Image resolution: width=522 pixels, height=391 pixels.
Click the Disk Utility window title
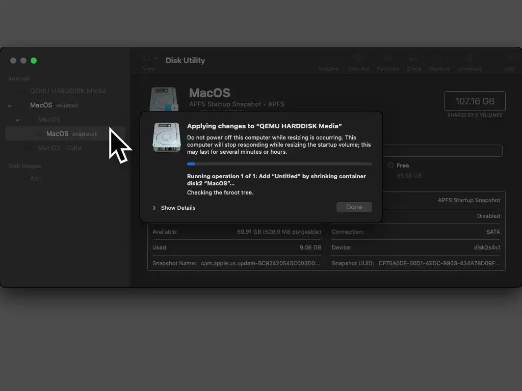coord(185,61)
